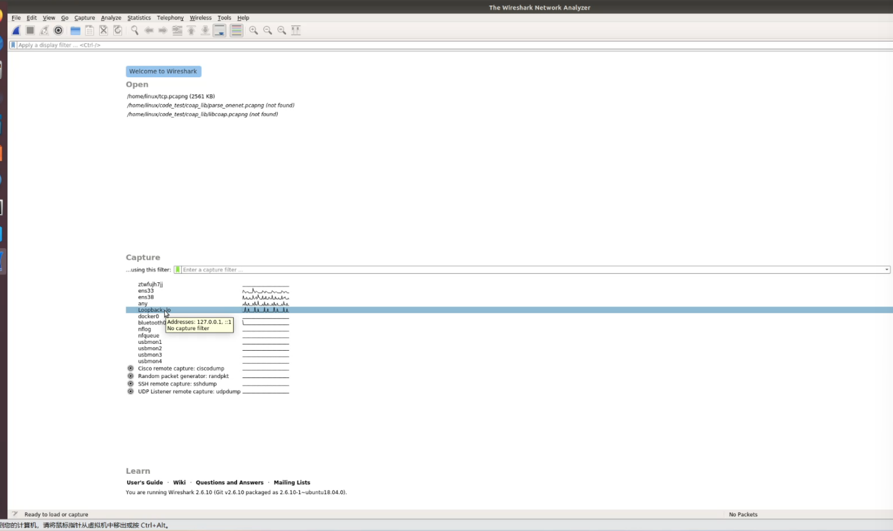The width and height of the screenshot is (893, 531).
Task: Open settings icon for Random packet generator
Action: (130, 376)
